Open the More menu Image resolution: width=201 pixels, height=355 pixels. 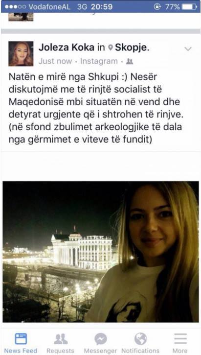(180, 343)
